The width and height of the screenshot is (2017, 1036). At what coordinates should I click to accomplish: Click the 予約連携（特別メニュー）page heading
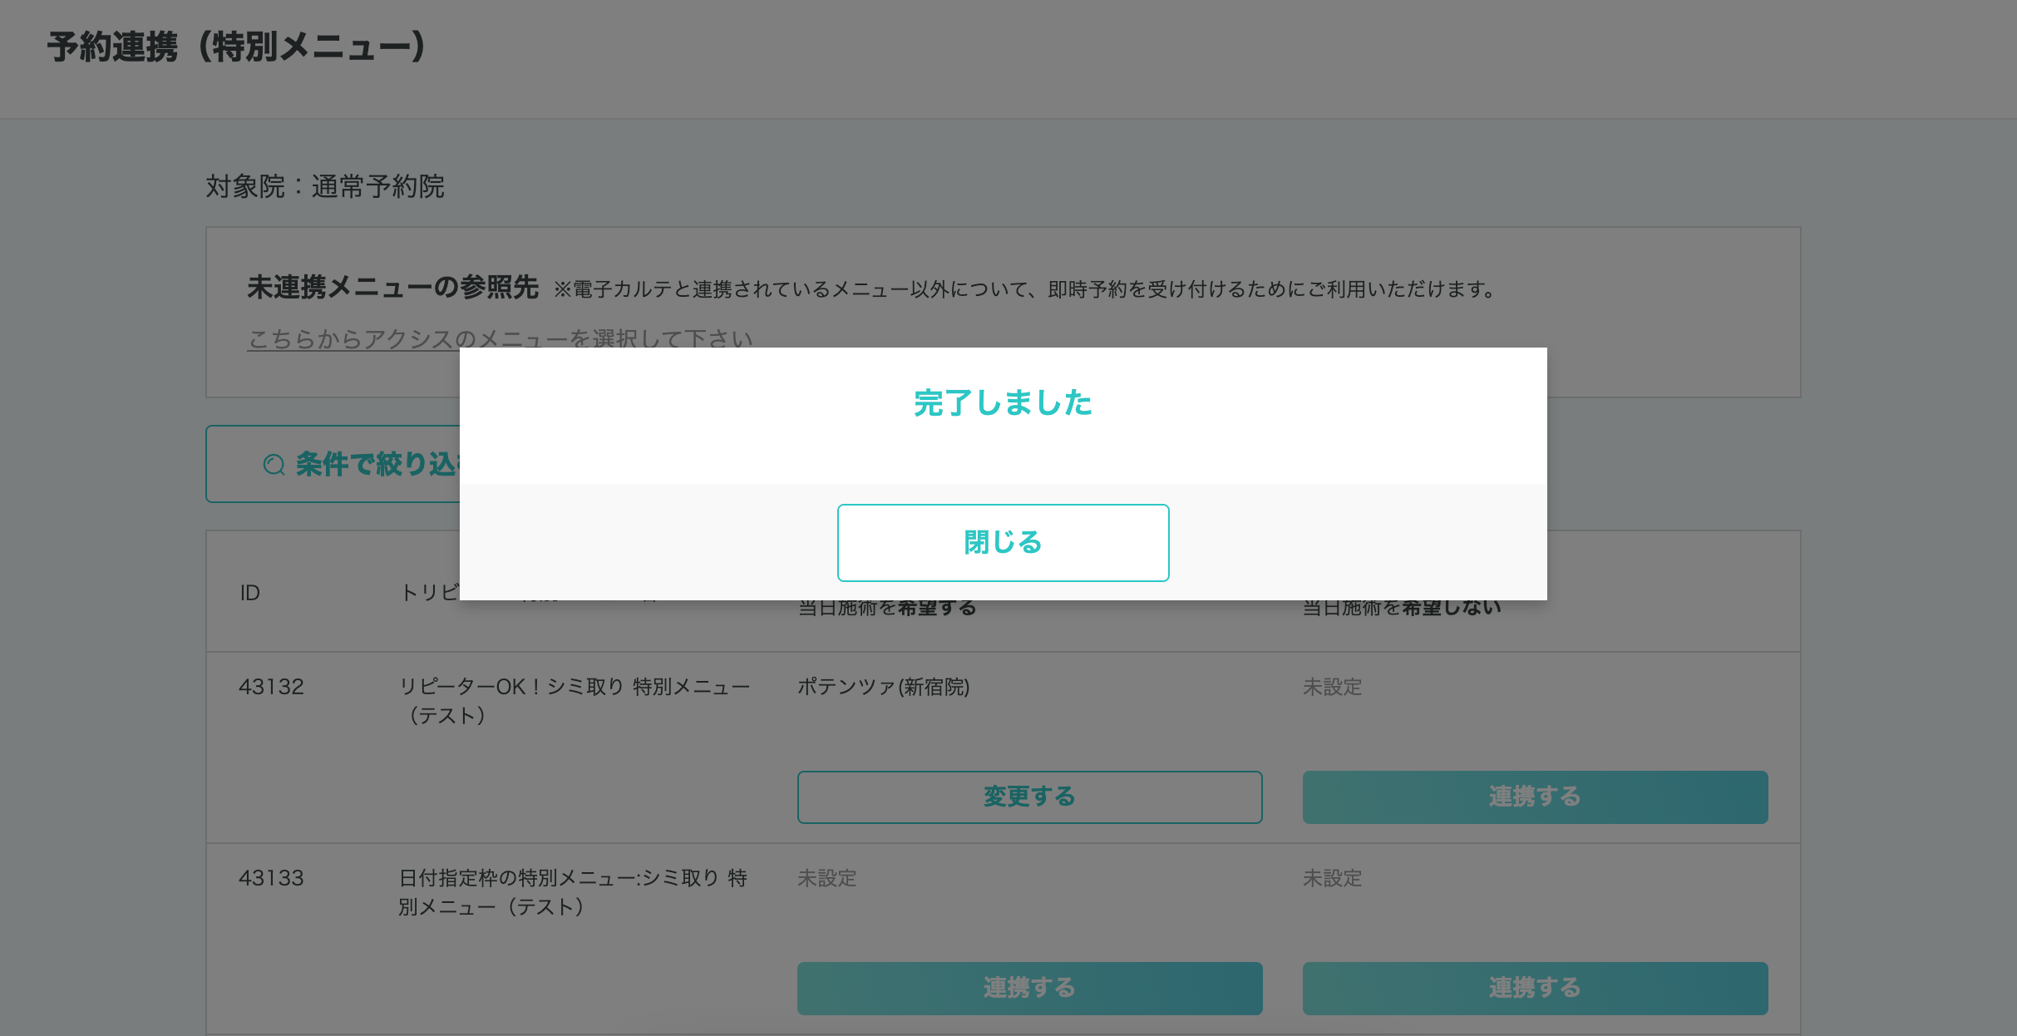tap(236, 47)
